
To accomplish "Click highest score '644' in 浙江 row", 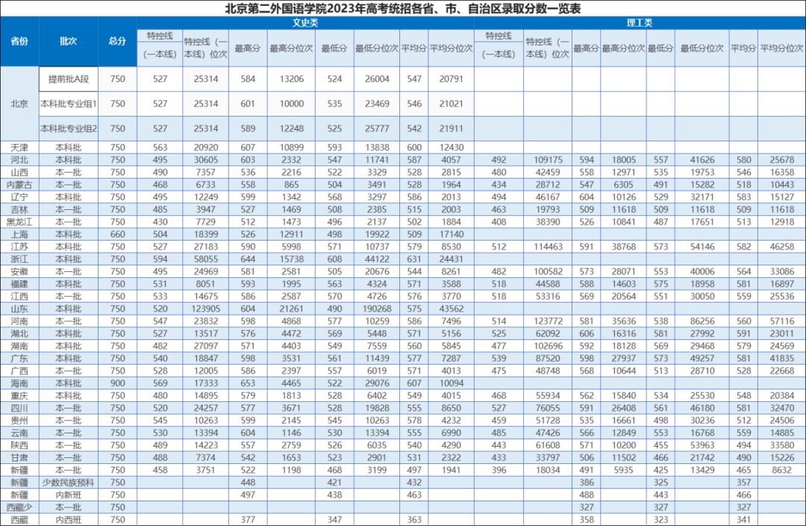I will click(x=248, y=259).
